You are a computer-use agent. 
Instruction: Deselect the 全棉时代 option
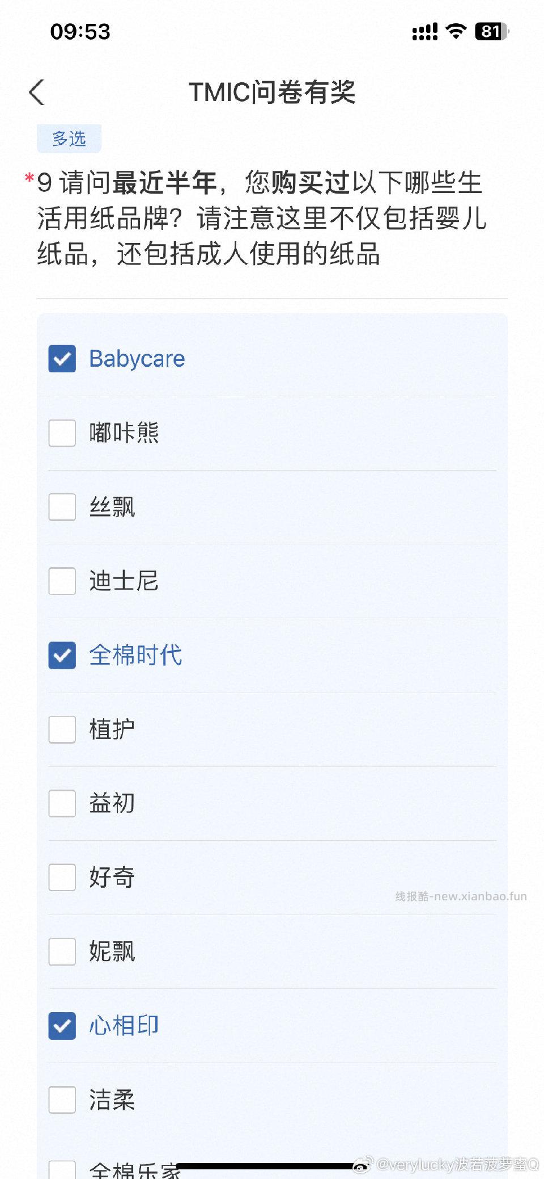click(62, 656)
